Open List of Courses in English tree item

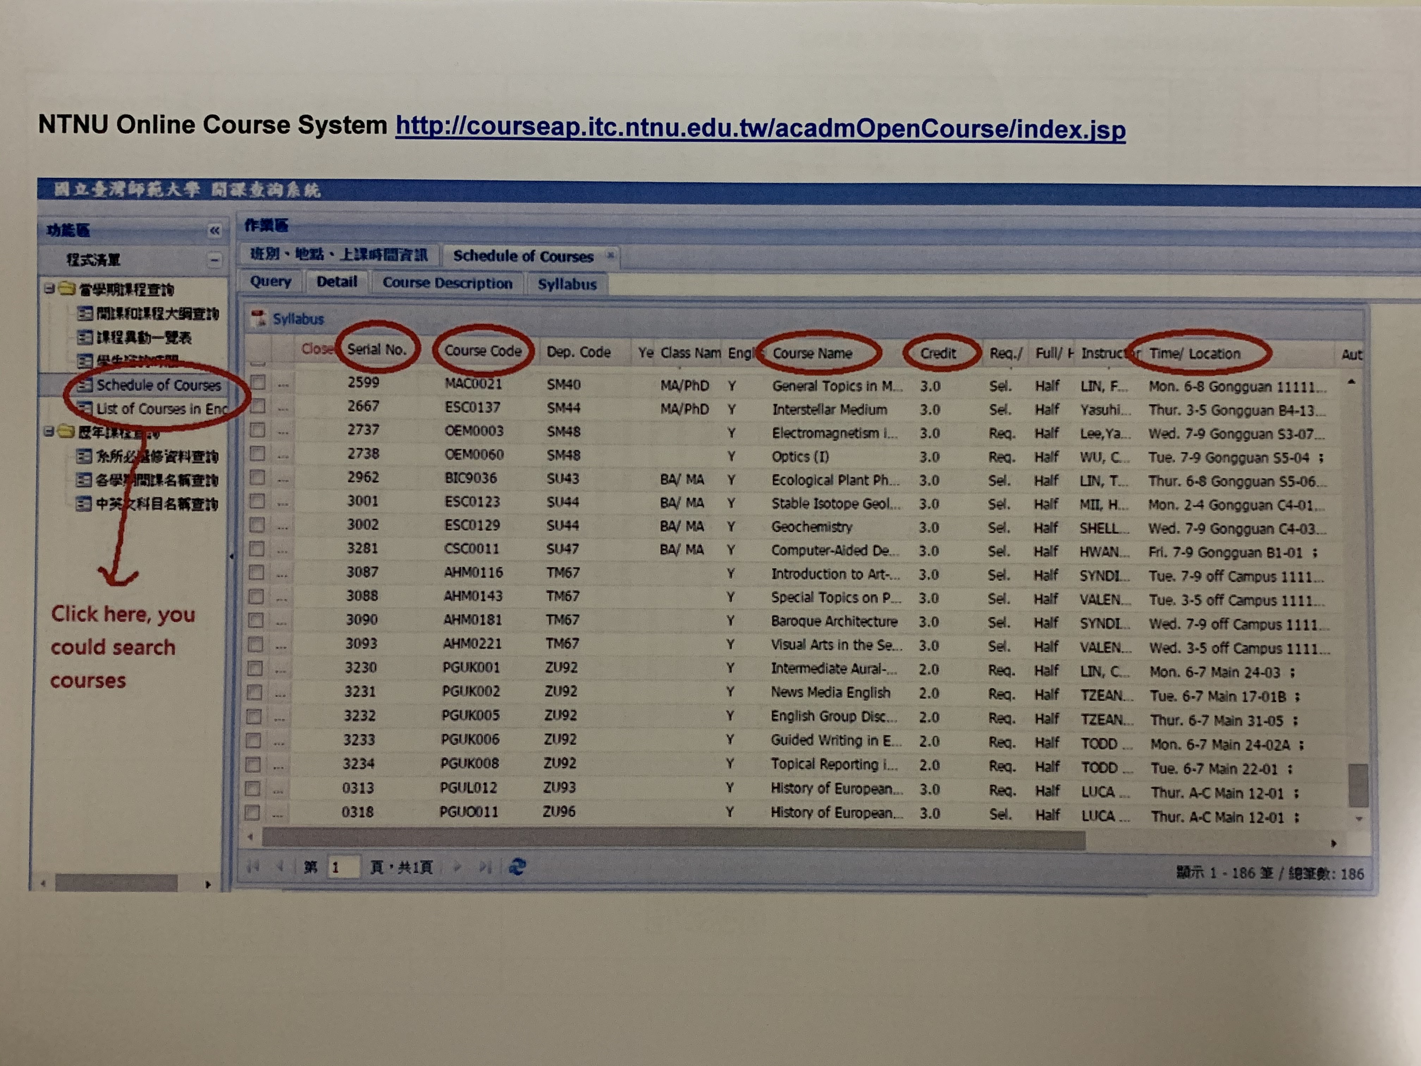click(x=161, y=409)
